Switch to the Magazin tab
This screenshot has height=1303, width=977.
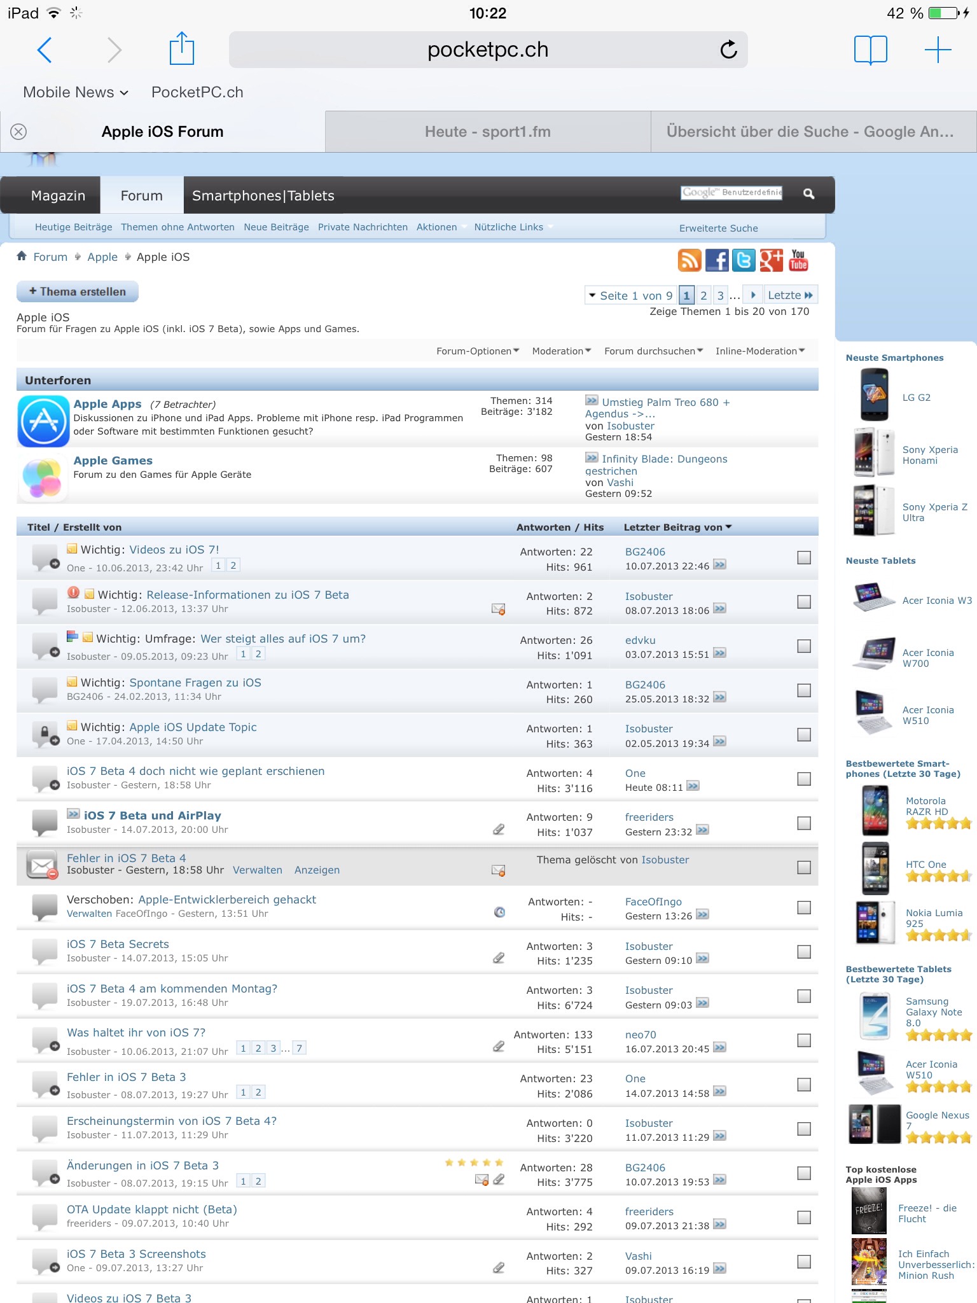coord(58,195)
